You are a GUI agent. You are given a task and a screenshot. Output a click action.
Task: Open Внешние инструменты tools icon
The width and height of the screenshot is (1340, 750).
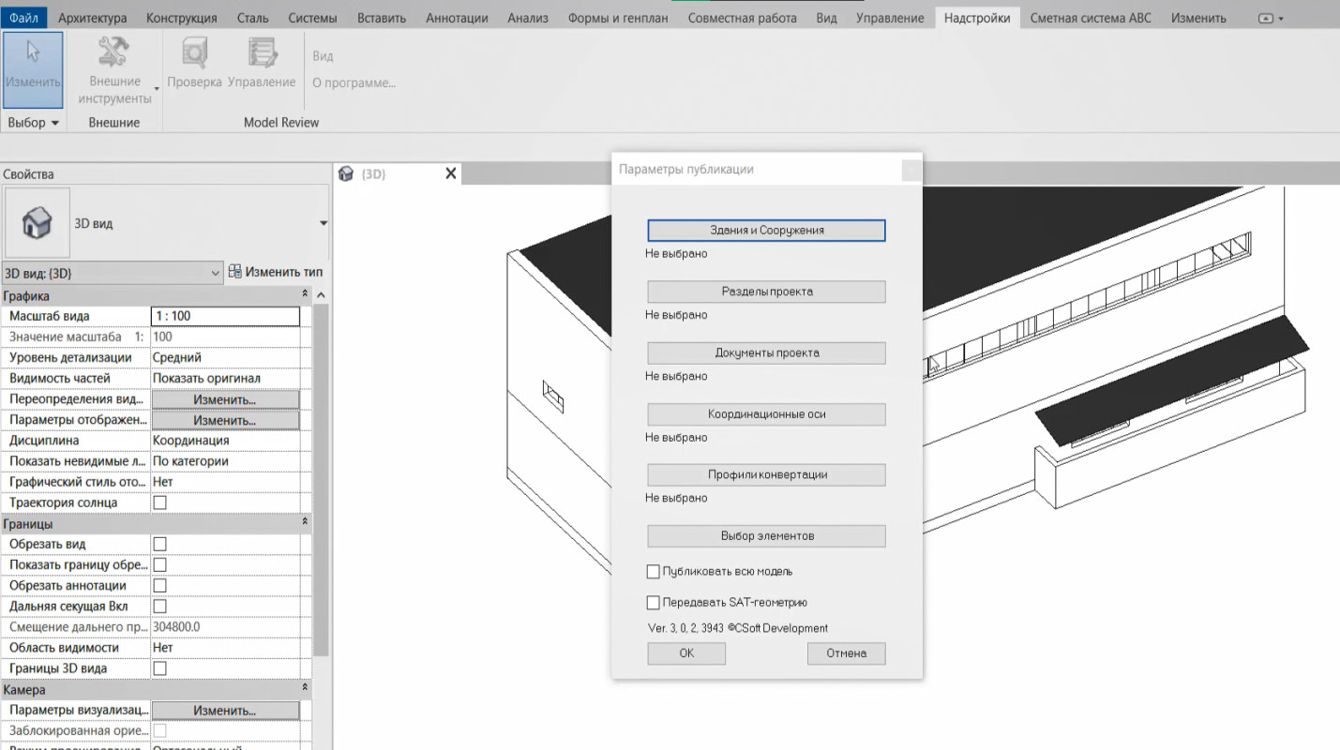[x=113, y=52]
